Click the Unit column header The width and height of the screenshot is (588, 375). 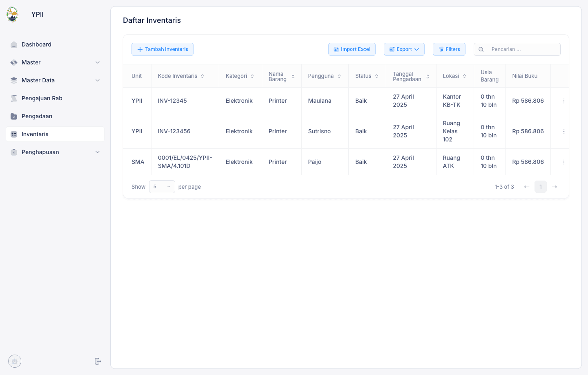(x=137, y=76)
